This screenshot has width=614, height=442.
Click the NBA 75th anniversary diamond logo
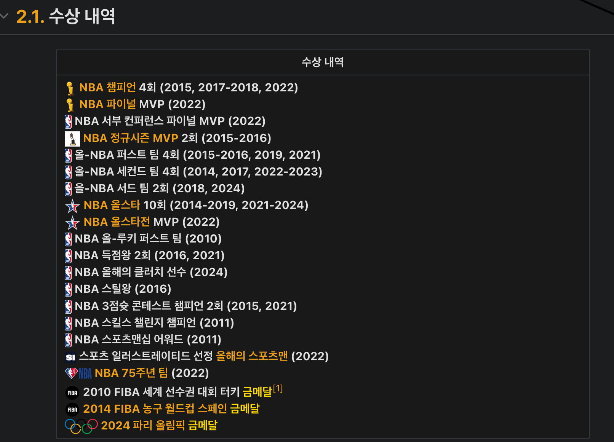(x=71, y=373)
